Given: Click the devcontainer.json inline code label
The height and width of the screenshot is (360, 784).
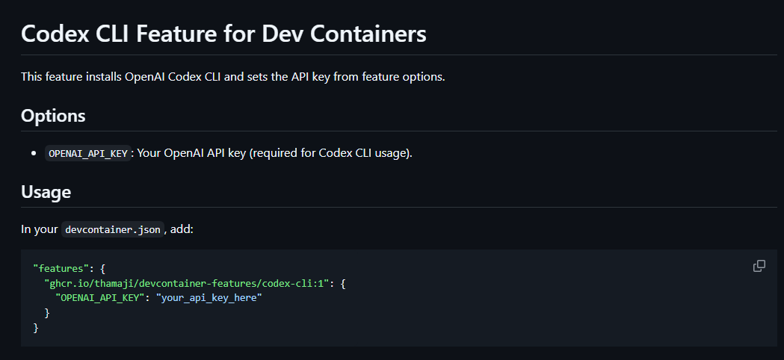Looking at the screenshot, I should tap(113, 229).
